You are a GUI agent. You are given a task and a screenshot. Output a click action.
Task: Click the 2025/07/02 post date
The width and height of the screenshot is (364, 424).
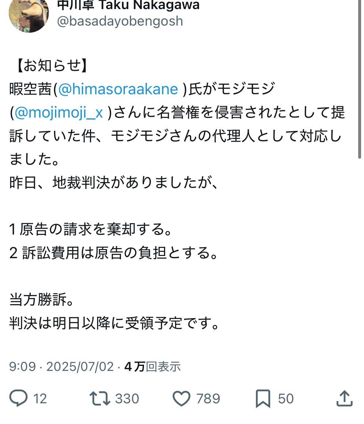coord(80,367)
